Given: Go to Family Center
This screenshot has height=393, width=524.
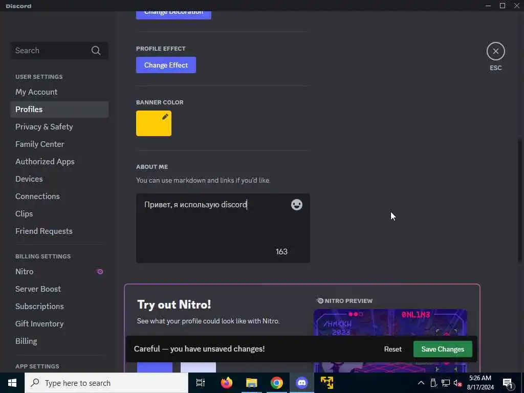Looking at the screenshot, I should [x=59, y=144].
